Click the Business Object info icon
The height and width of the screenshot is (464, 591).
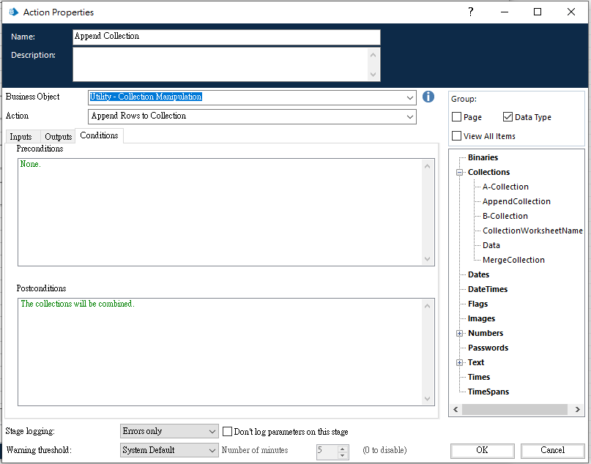click(x=428, y=97)
